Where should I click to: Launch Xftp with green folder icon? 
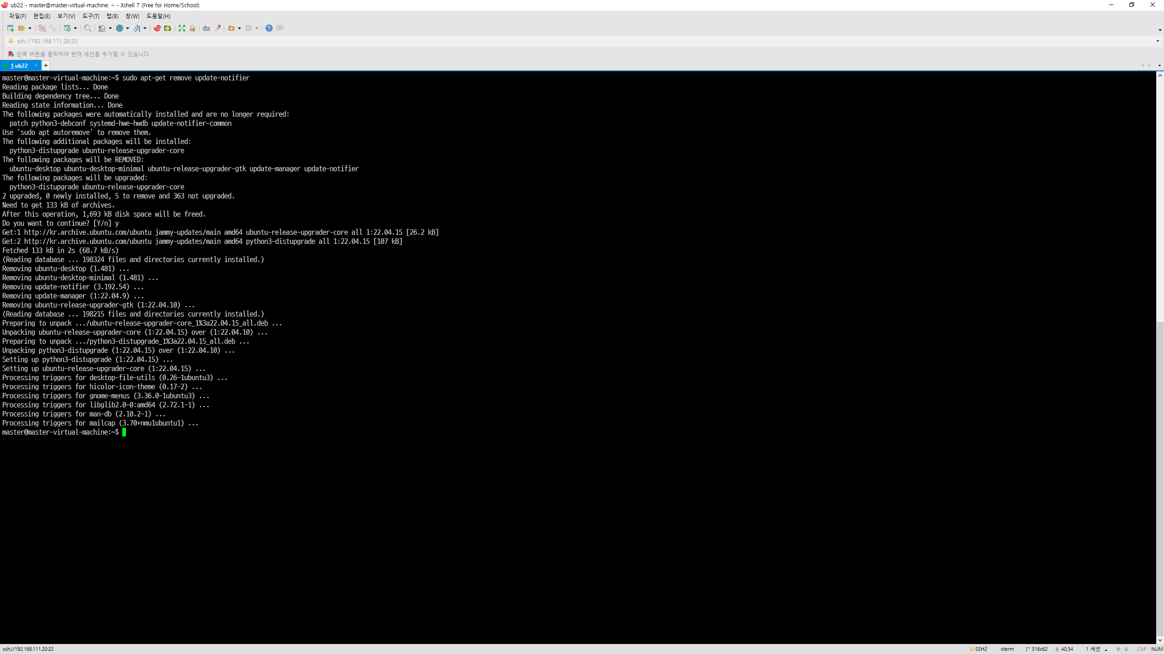point(168,28)
